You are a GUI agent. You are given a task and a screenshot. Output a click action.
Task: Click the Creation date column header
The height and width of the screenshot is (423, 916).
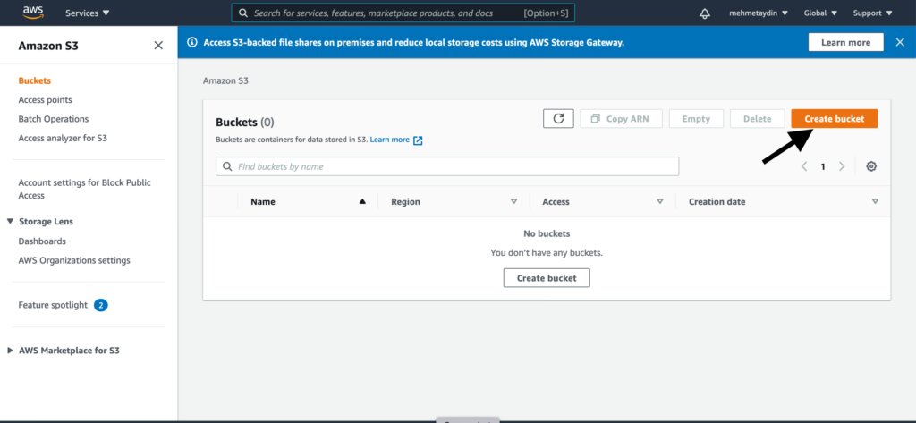pos(717,201)
